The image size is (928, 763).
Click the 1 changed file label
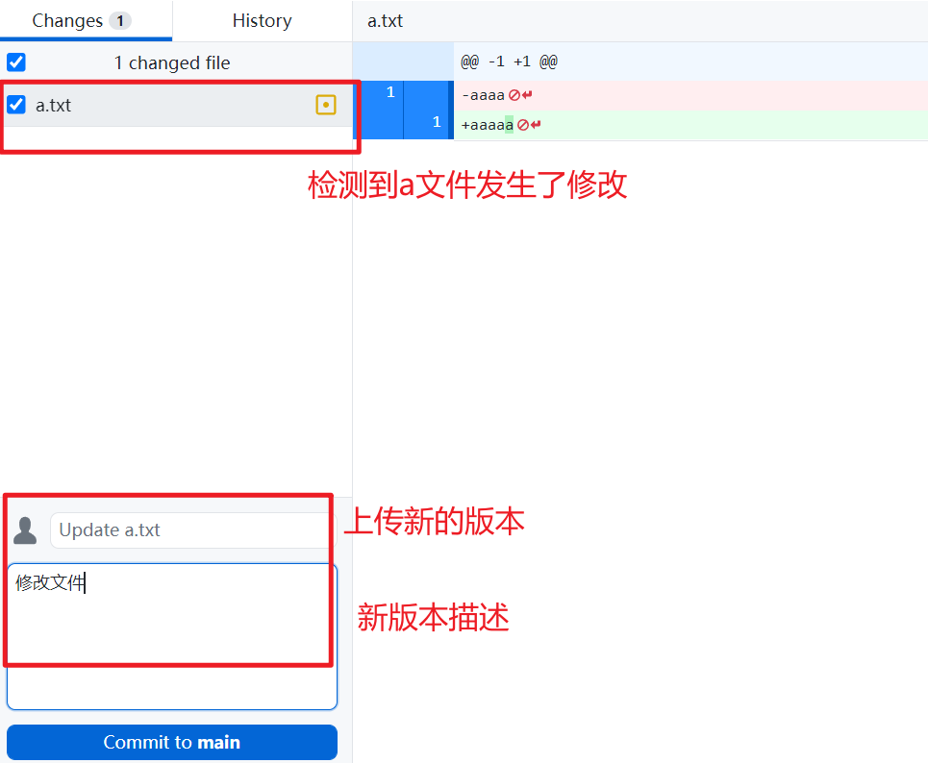tap(172, 62)
